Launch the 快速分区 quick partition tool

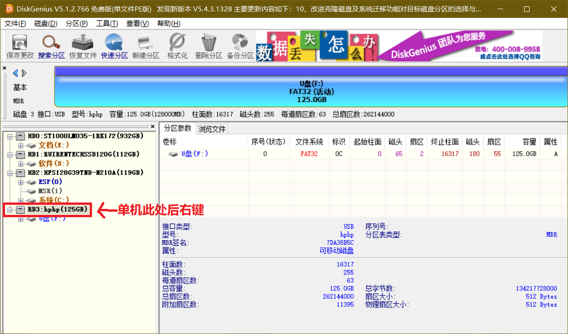(x=114, y=46)
